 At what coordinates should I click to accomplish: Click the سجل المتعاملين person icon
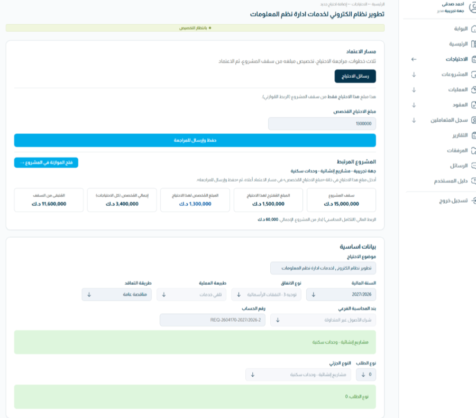click(x=473, y=120)
